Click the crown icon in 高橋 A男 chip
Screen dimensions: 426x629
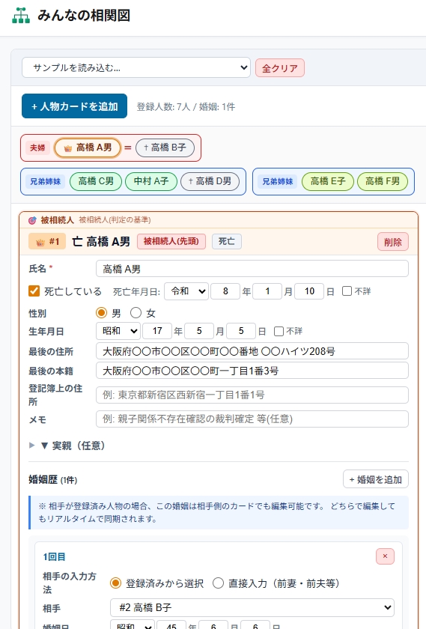point(68,148)
